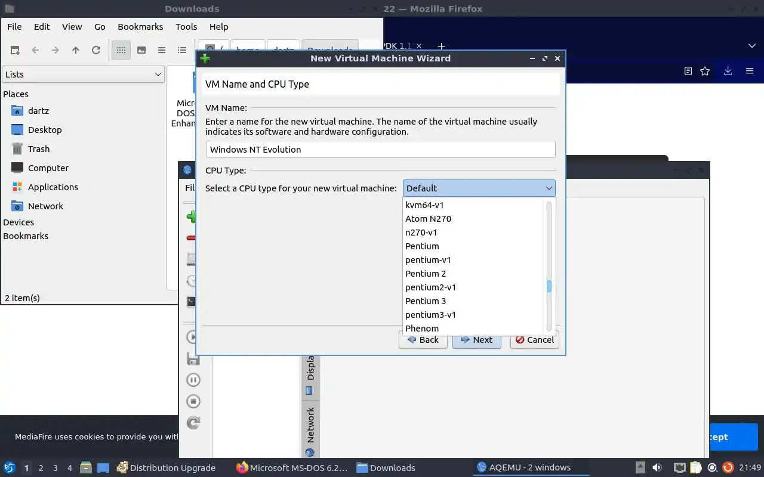
Task: List all Firefox tabs chevron
Action: click(752, 46)
